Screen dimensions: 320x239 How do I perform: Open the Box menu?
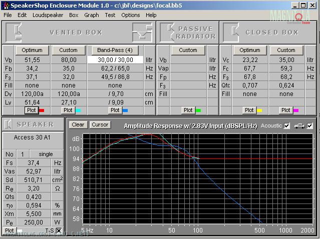pyautogui.click(x=74, y=15)
